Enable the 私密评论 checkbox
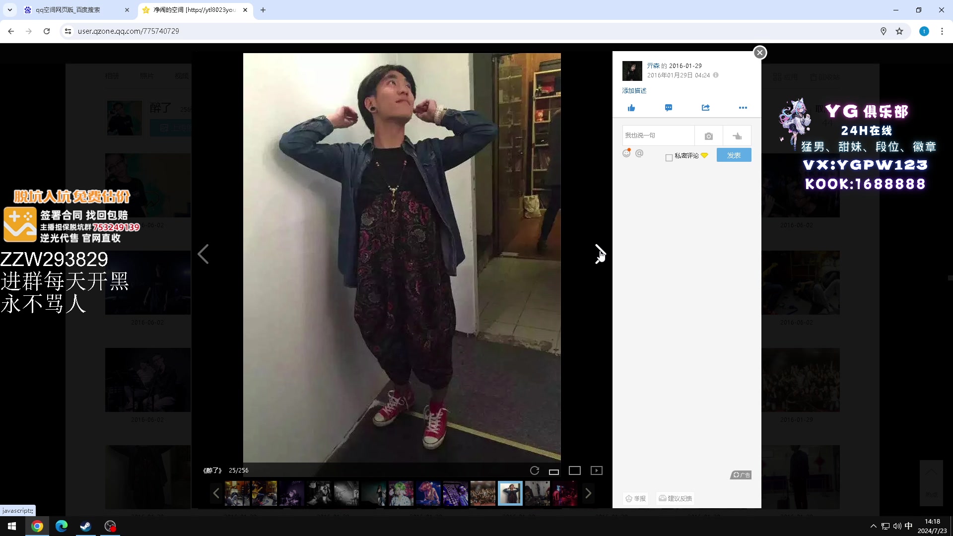This screenshot has width=953, height=536. point(669,157)
